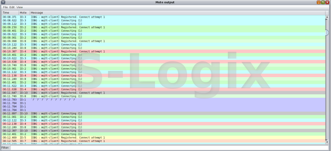
Task: Select the log row at 00:09.122
Action: point(163,24)
